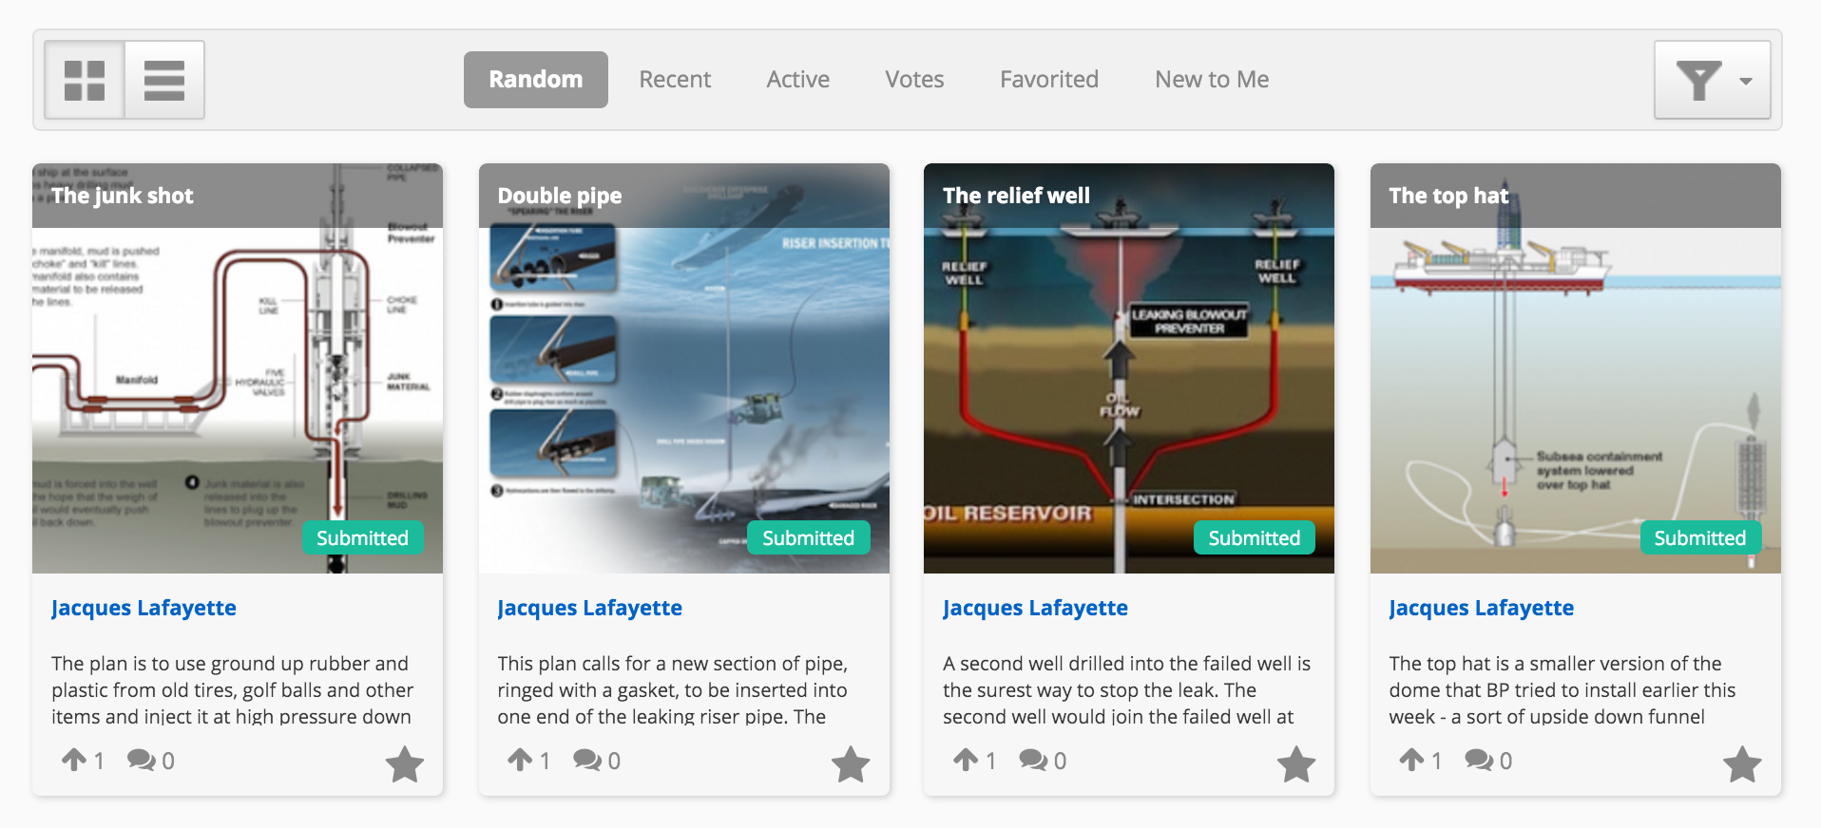The image size is (1821, 828).
Task: Switch to grid view layout
Action: 85,80
